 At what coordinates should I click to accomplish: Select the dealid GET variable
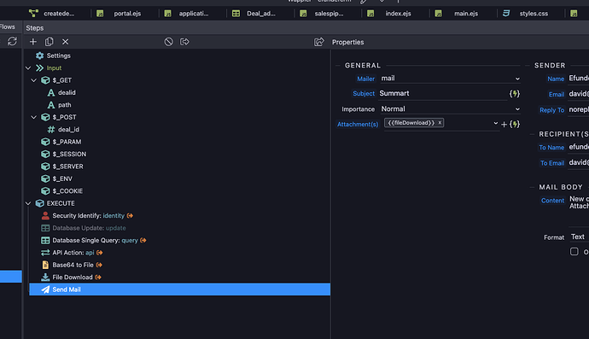pyautogui.click(x=67, y=92)
